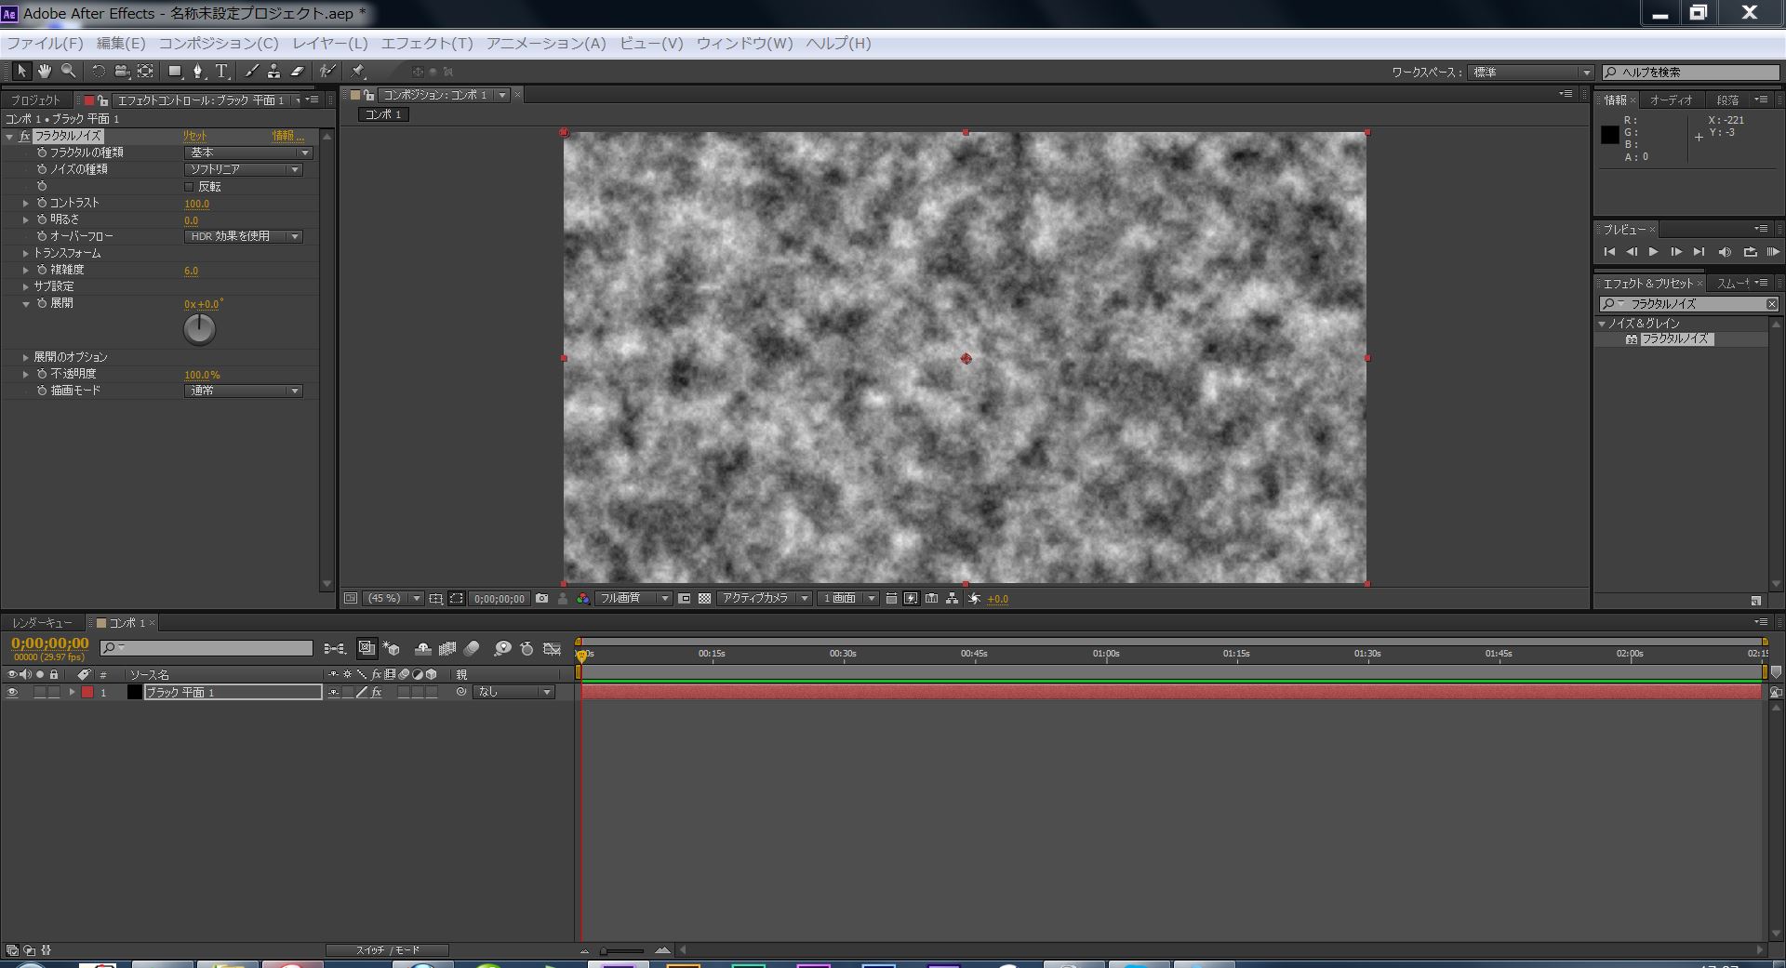Select the Hand tool in toolbar
The height and width of the screenshot is (968, 1786).
(x=44, y=72)
